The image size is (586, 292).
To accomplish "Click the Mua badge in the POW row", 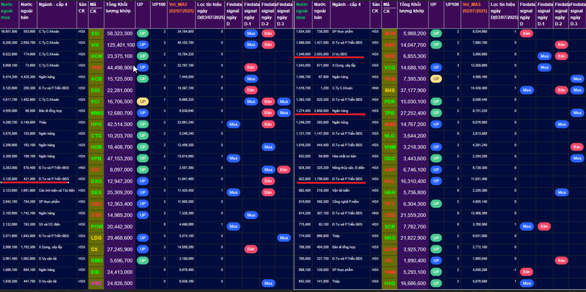I will tap(233, 226).
